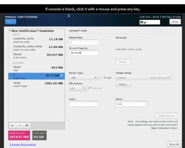Click the Mount Point input field
This screenshot has width=185, height=148.
tap(84, 43)
